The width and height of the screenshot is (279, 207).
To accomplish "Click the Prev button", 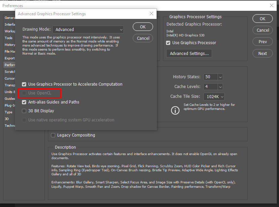I will click(262, 41).
